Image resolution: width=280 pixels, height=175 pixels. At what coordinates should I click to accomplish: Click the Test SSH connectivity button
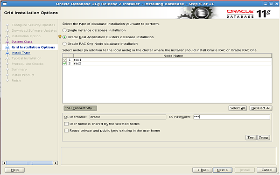pos(251,138)
